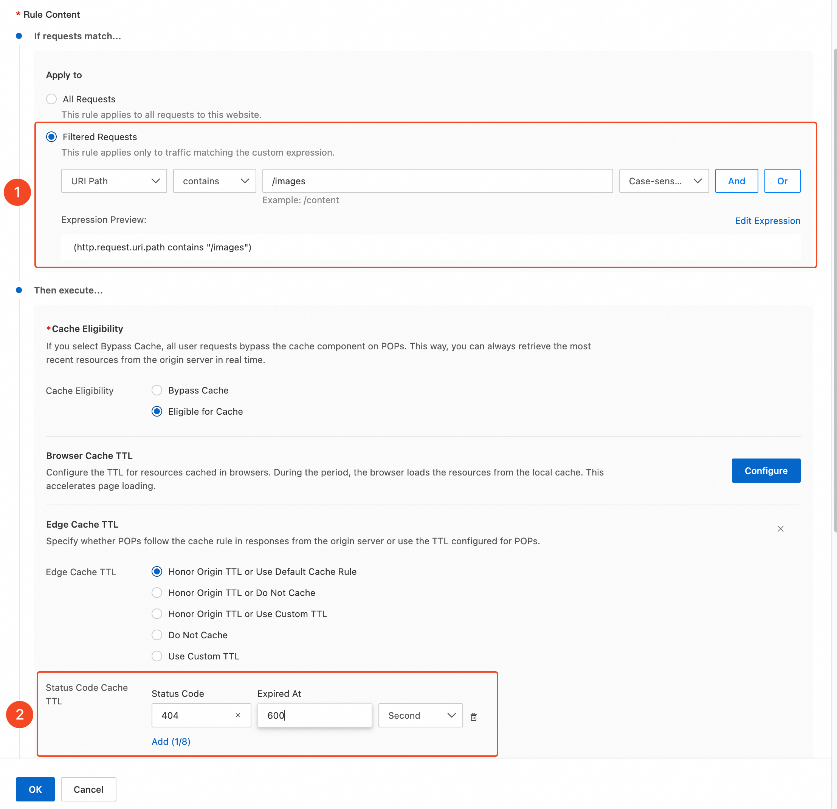Image resolution: width=837 pixels, height=809 pixels.
Task: Expand the contains operator dropdown
Action: coord(214,181)
